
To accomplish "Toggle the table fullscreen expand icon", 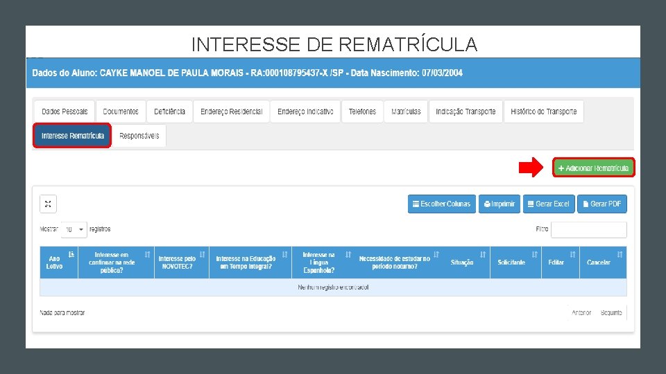I will tap(48, 204).
